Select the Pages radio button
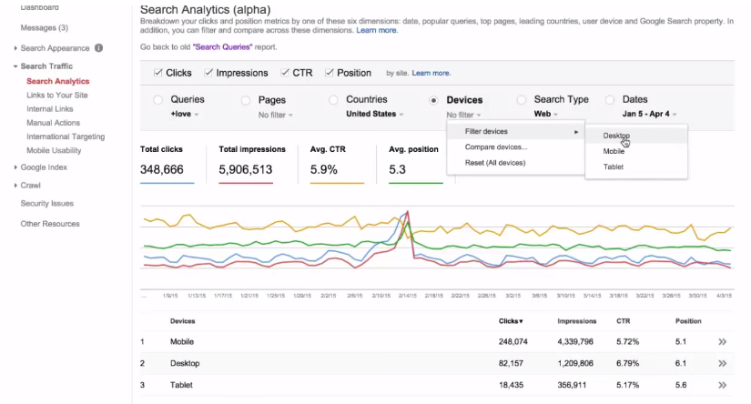 (x=246, y=100)
